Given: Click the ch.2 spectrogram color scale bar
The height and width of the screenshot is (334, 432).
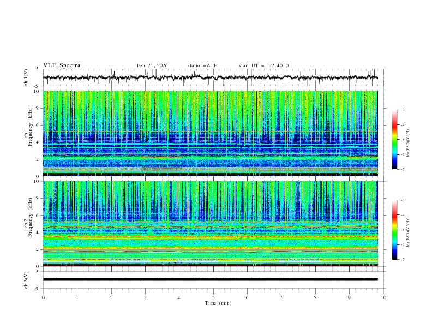Looking at the screenshot, I should point(394,230).
